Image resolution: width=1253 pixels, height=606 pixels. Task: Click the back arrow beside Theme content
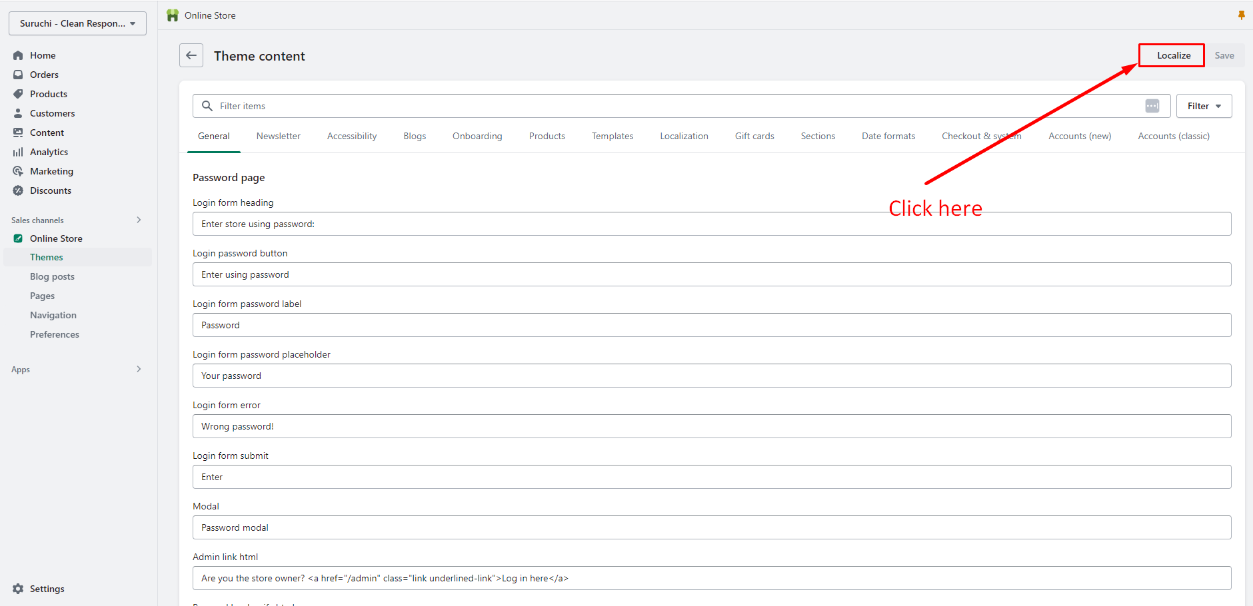pyautogui.click(x=191, y=55)
